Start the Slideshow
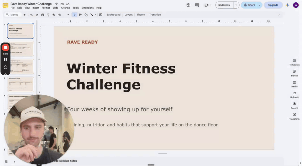 [224, 5]
